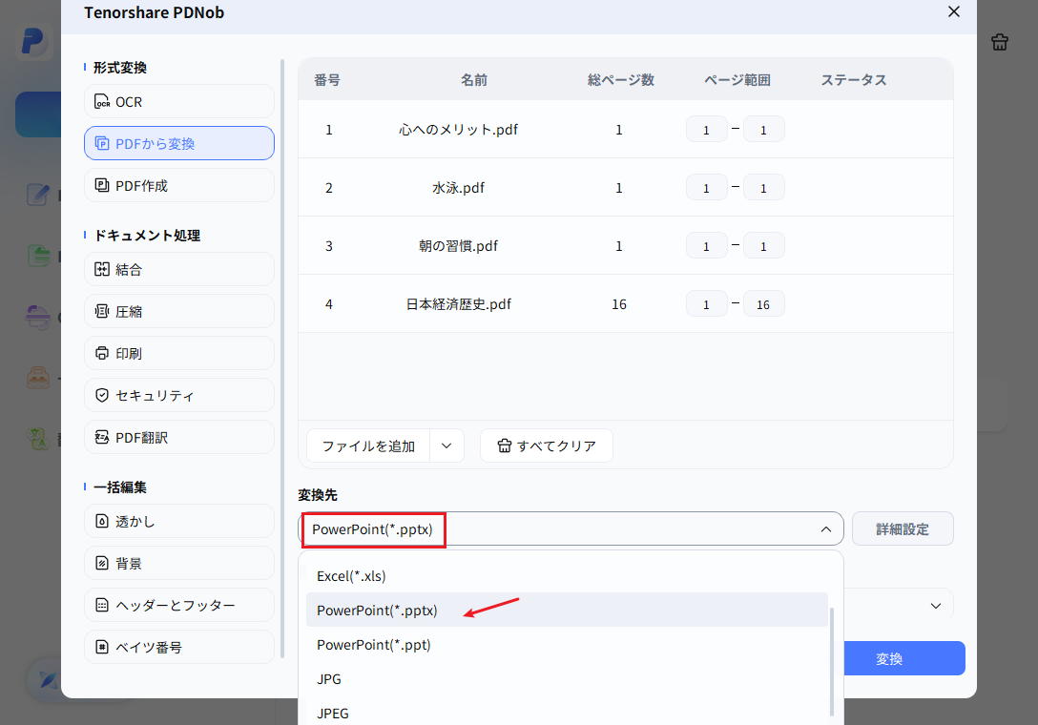This screenshot has width=1038, height=725.
Task: Click the 圧縮 compress icon
Action: [102, 311]
